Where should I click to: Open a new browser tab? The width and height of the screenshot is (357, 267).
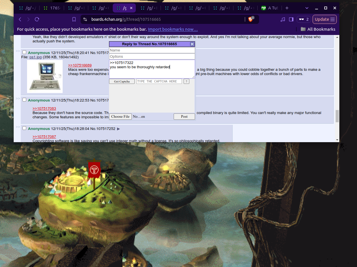pos(287,8)
